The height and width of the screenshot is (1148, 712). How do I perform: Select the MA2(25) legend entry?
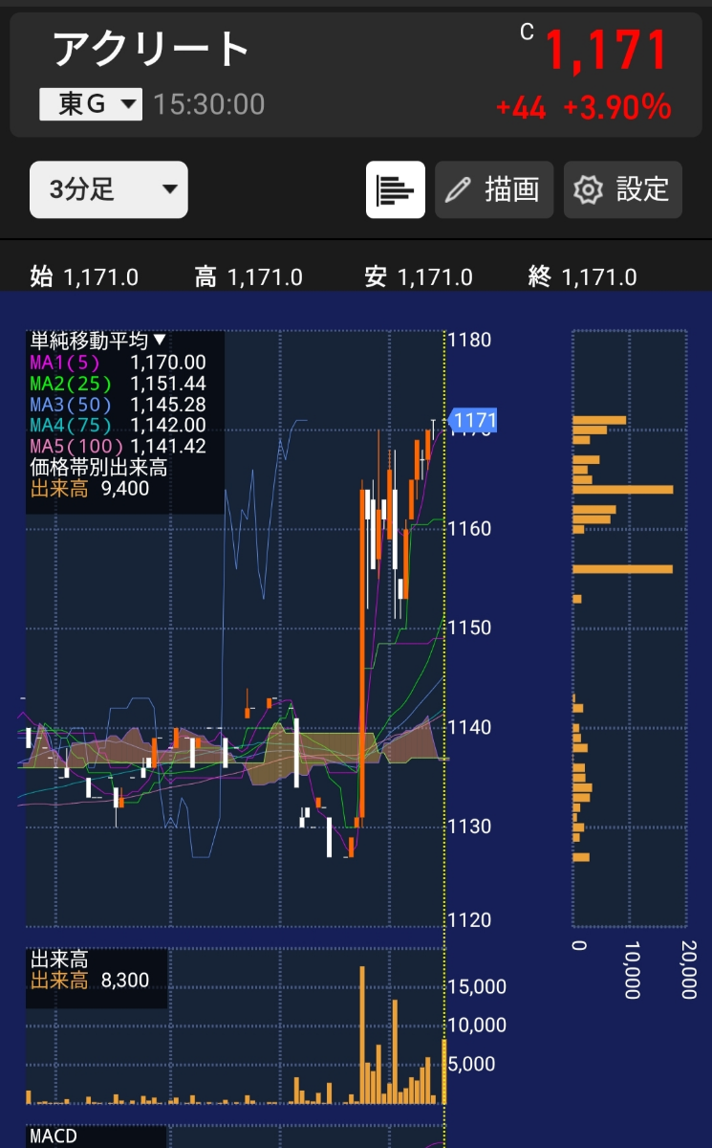click(71, 383)
